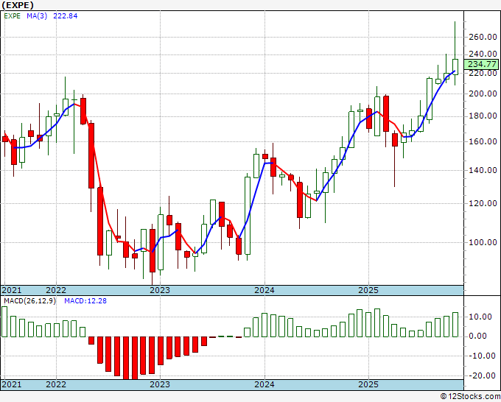501x402 pixels.
Task: Click the 180.00 price axis label
Action: 483,116
